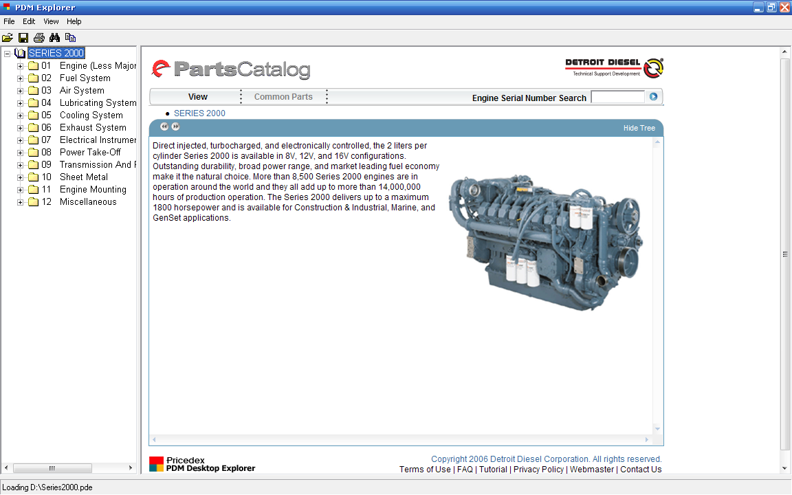Click the main pane scroll down arrow
The image size is (792, 495).
tap(784, 468)
